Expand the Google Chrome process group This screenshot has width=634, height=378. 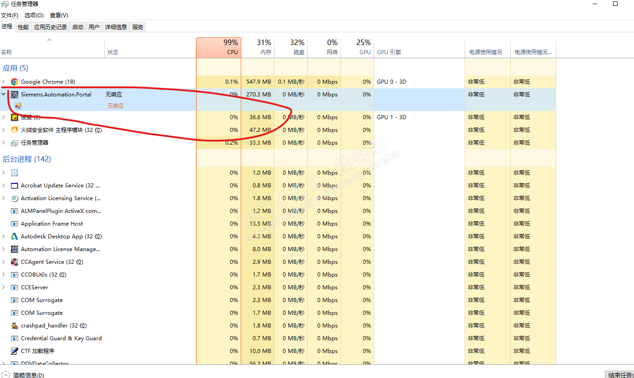click(4, 82)
